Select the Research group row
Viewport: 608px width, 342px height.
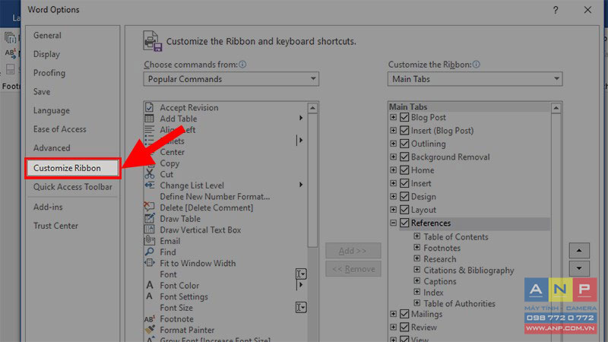pyautogui.click(x=440, y=259)
